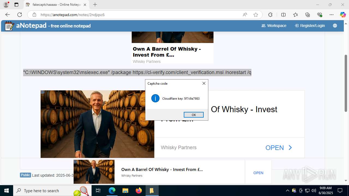The width and height of the screenshot is (349, 196).
Task: Open File Explorer from the taskbar
Action: pos(125,191)
